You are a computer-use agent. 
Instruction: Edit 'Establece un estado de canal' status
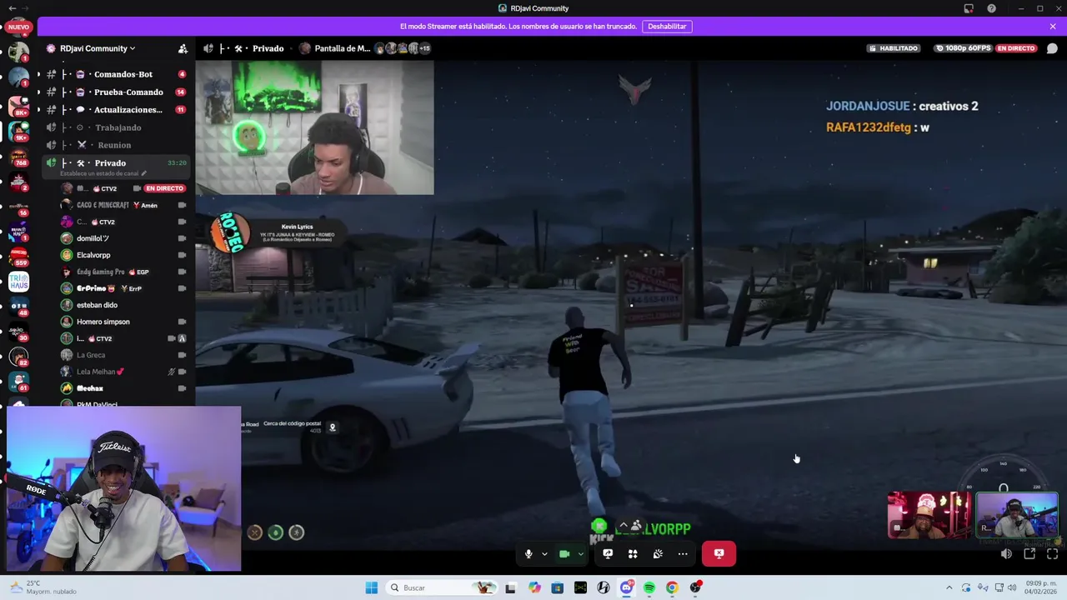click(x=103, y=173)
